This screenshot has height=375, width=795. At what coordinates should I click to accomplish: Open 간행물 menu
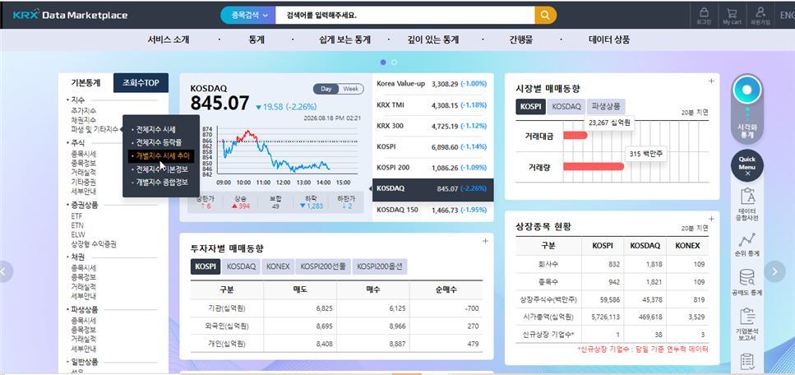tap(521, 39)
